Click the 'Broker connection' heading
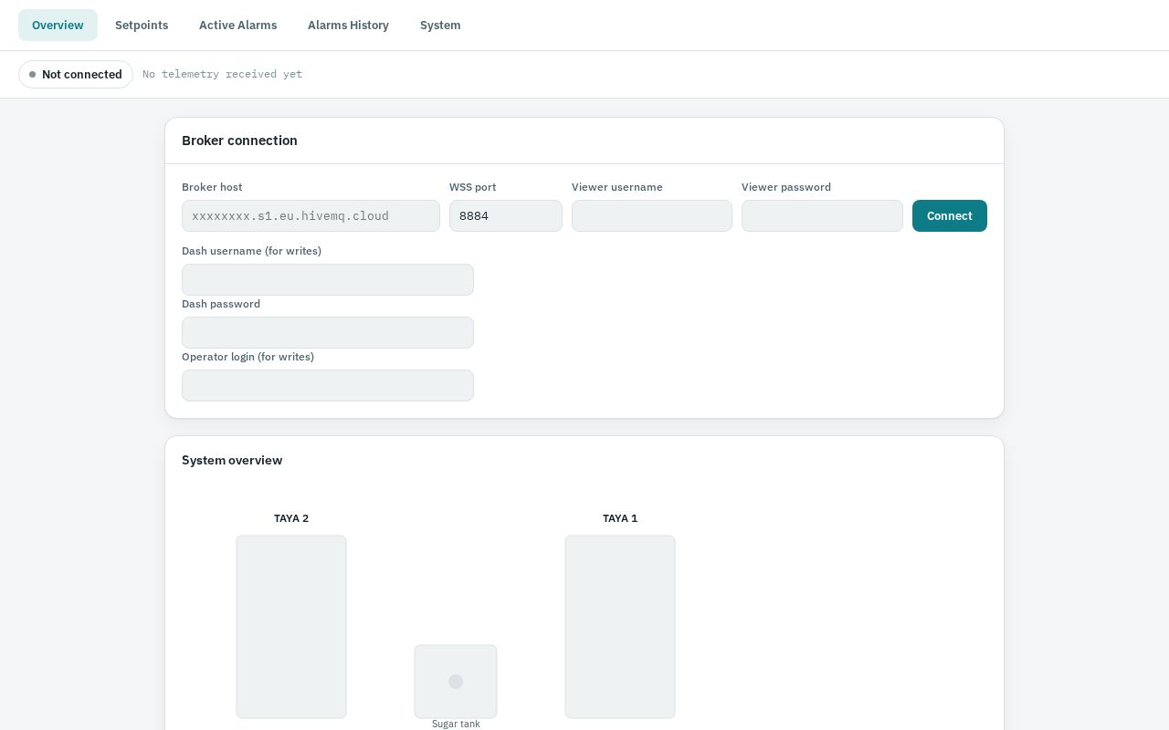The image size is (1169, 730). pyautogui.click(x=239, y=141)
